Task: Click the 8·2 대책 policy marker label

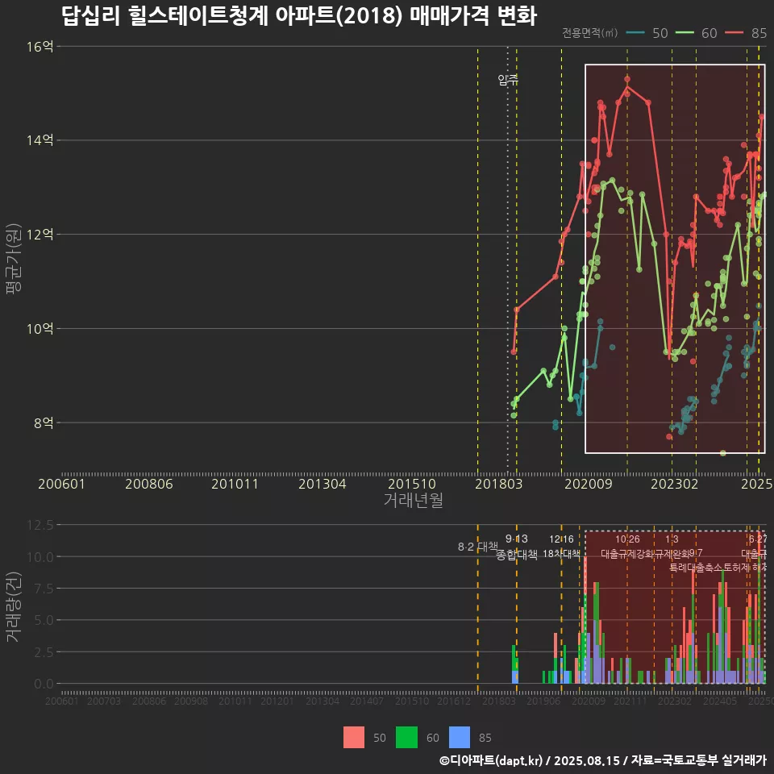Action: coord(478,547)
